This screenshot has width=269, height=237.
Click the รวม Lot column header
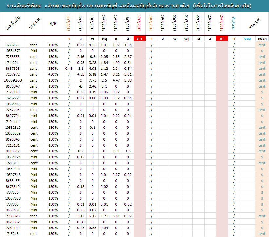click(x=254, y=24)
